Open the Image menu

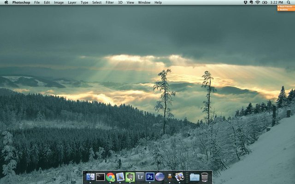[x=59, y=2]
